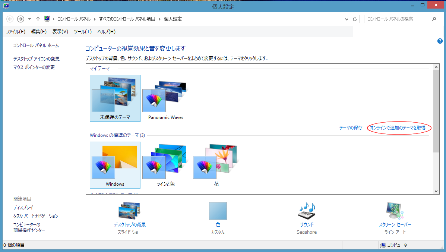The width and height of the screenshot is (446, 252).
Task: Click the 0 個の項目 status text
Action: [x=14, y=245]
